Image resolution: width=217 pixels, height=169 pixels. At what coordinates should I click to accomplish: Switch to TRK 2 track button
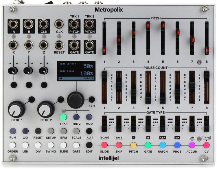coord(76,117)
